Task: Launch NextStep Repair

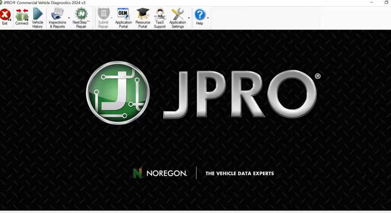Action: (81, 15)
